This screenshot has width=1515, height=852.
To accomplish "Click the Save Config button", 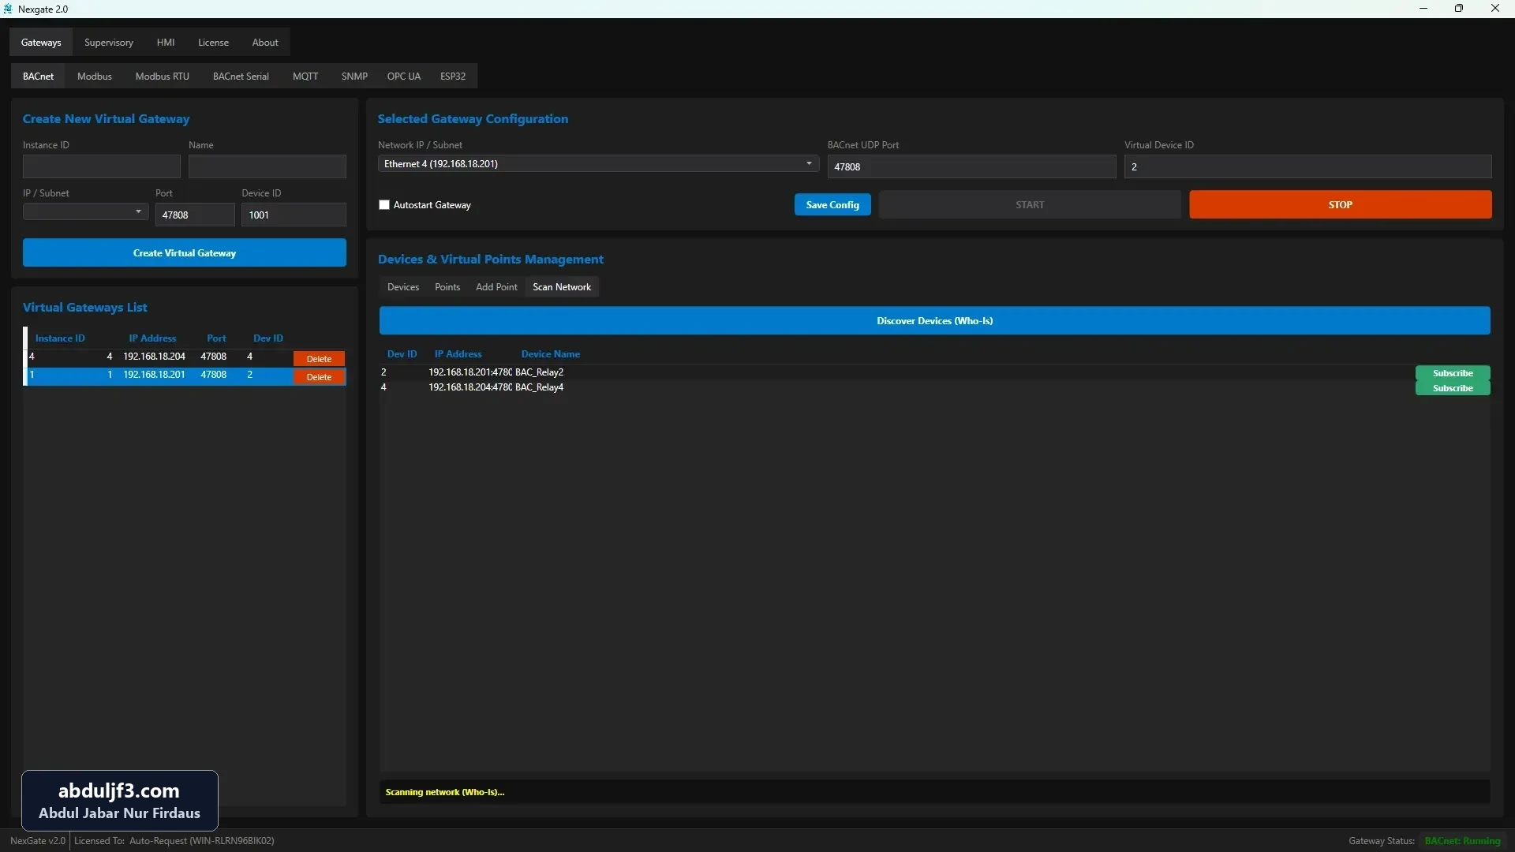I will 832,205.
